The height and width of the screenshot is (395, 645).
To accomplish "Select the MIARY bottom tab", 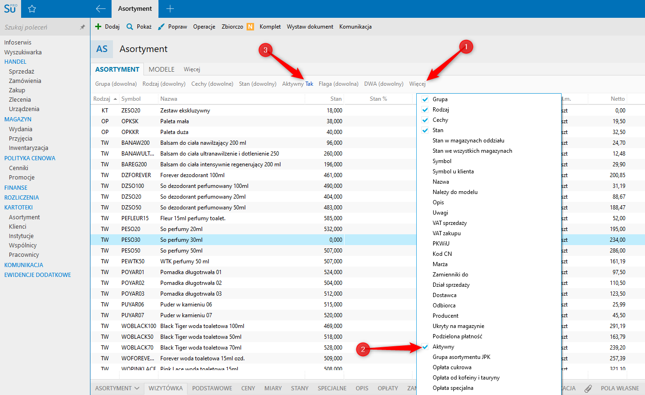I will 273,388.
